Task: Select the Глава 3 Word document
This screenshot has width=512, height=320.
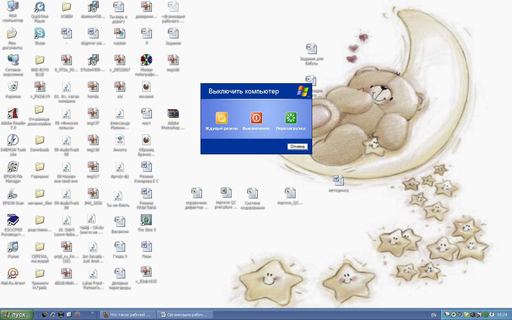Action: click(x=120, y=250)
